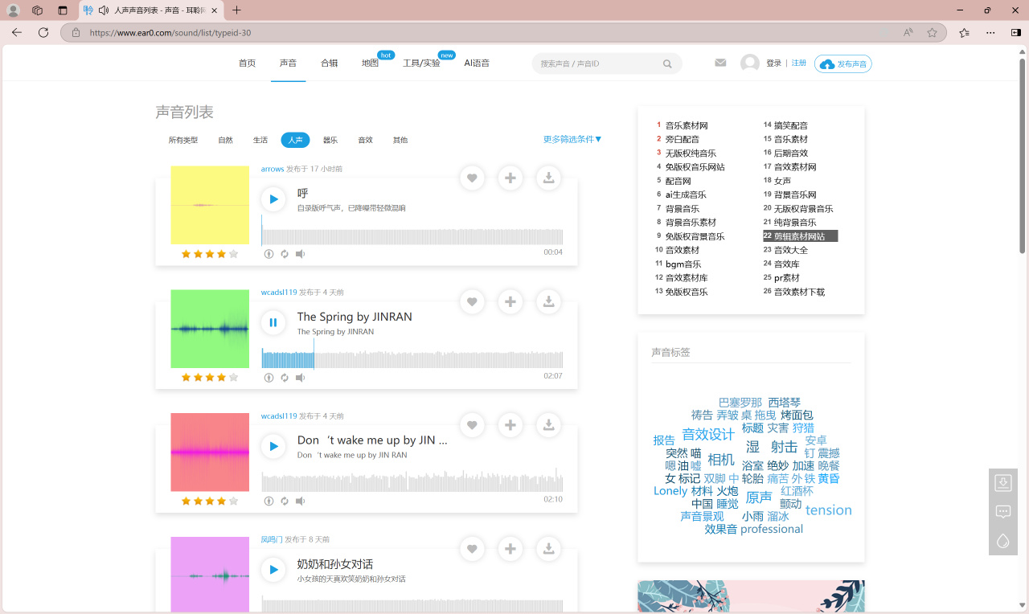This screenshot has width=1029, height=614.
Task: Open the 音乐素材网 ranked link
Action: click(x=687, y=126)
